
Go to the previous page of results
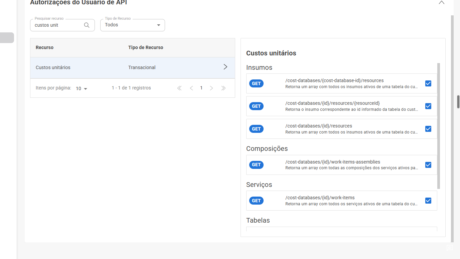click(x=191, y=88)
